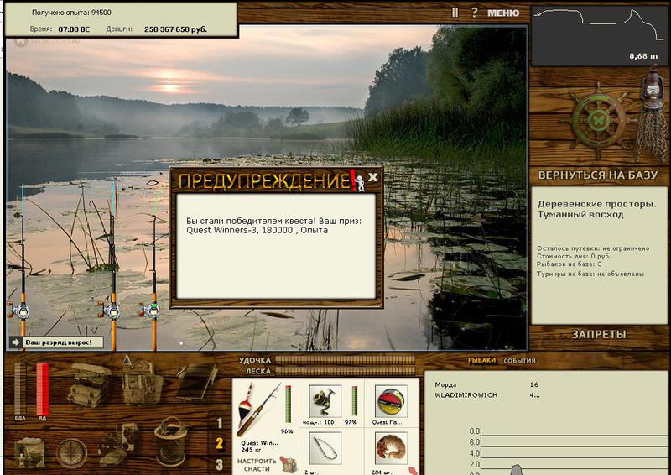Switch to rod slot 1
Viewport: 671px width, 475px height.
[x=220, y=423]
